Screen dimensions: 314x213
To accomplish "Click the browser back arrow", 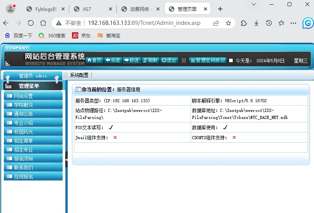I will pos(6,23).
